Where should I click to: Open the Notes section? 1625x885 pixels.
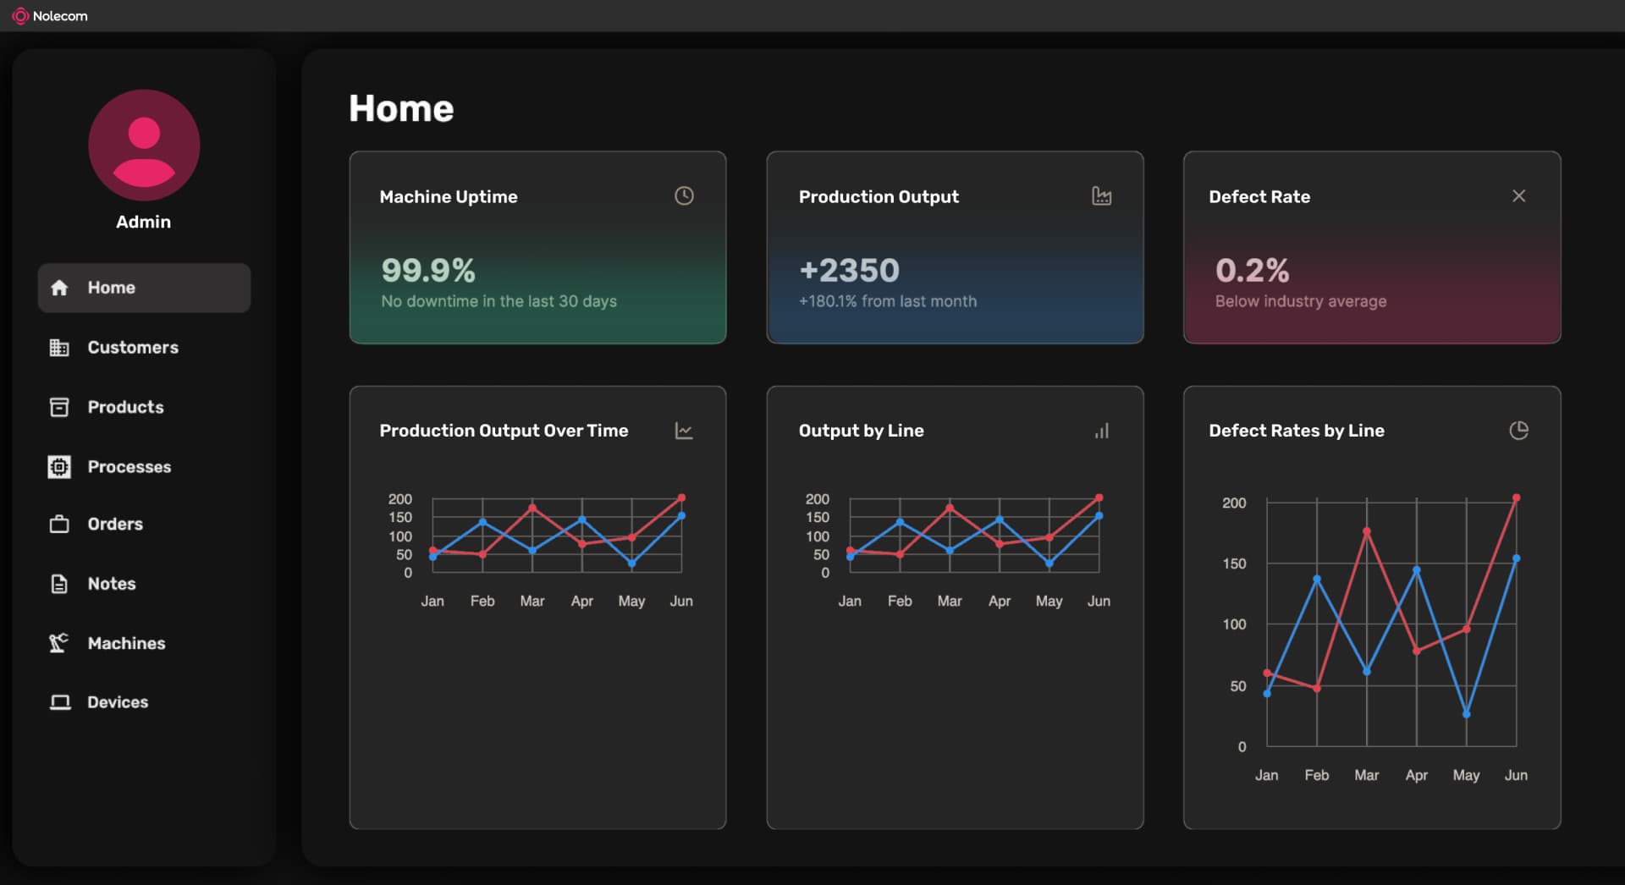point(111,584)
